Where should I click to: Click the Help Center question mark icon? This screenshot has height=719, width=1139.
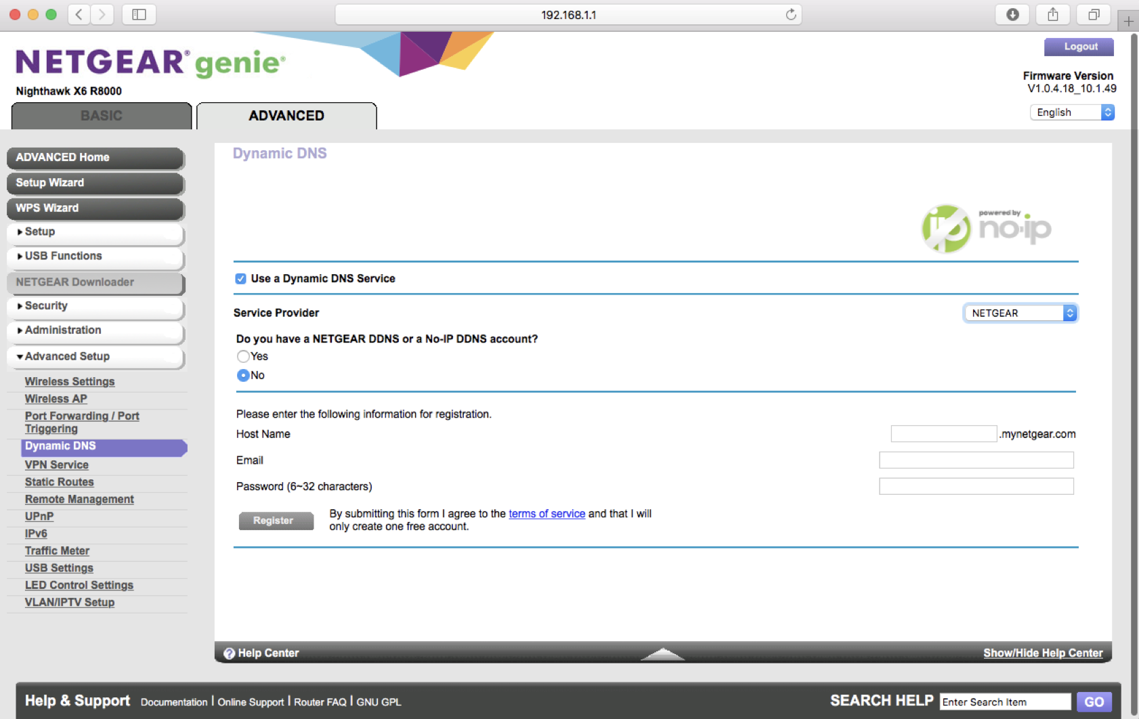[229, 653]
